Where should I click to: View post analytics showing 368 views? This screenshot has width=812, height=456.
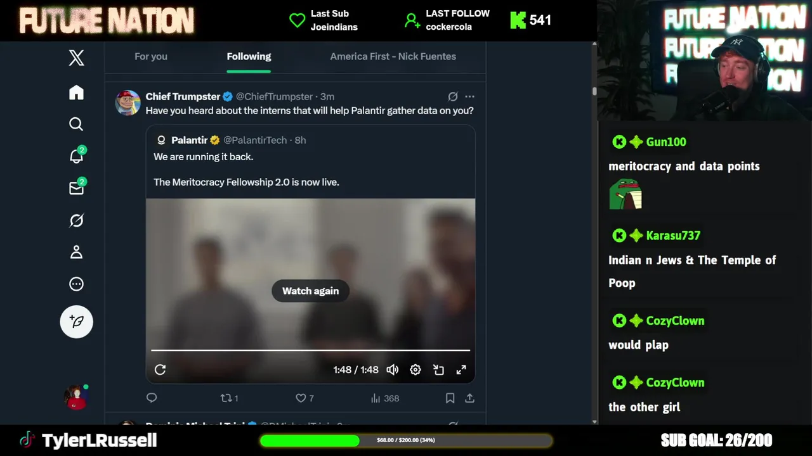coord(385,398)
